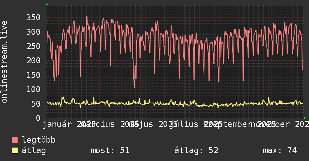The width and height of the screenshot is (309, 161).
Task: Click the yellow átlag legend swatch
Action: (x=15, y=151)
